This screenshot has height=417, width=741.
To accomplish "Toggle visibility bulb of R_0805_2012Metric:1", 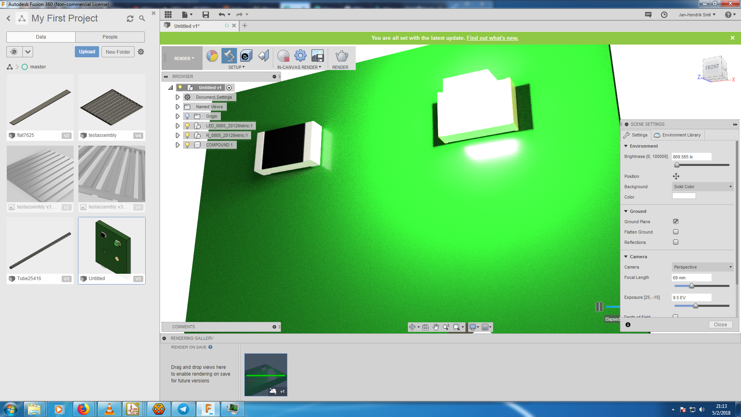I will coord(187,135).
